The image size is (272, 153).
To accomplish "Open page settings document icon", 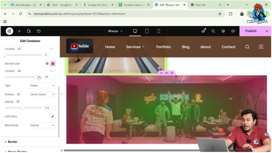I will pos(29,31).
